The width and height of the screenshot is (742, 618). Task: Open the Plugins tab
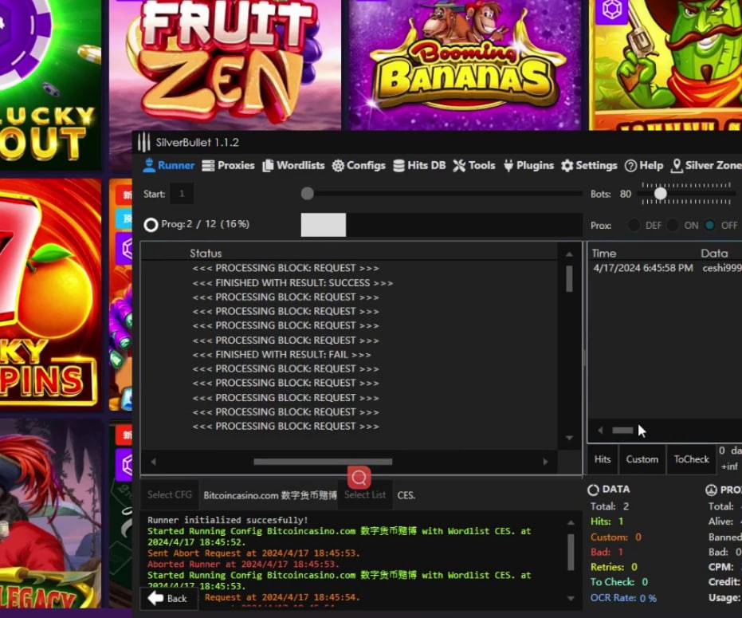pyautogui.click(x=528, y=165)
